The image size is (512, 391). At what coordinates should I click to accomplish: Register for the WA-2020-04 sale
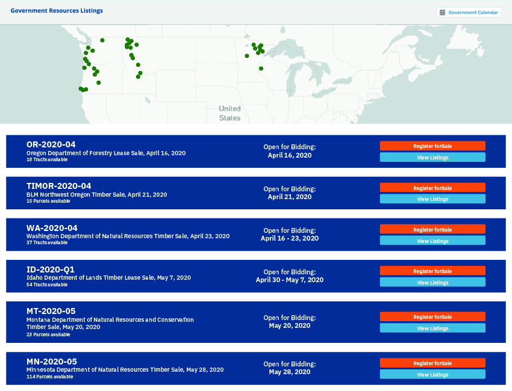point(432,229)
